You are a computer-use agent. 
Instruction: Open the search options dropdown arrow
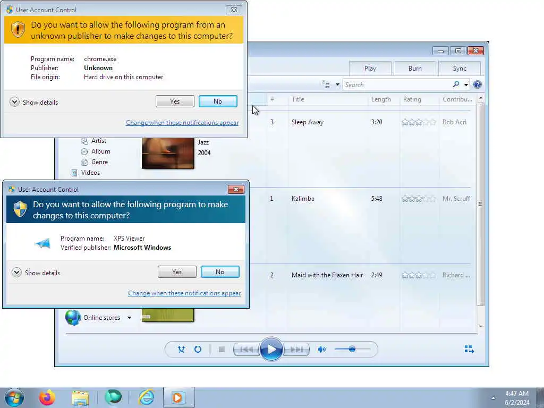pos(466,84)
